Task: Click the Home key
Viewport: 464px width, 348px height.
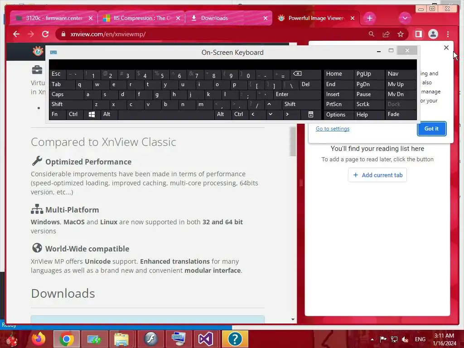Action: click(339, 74)
